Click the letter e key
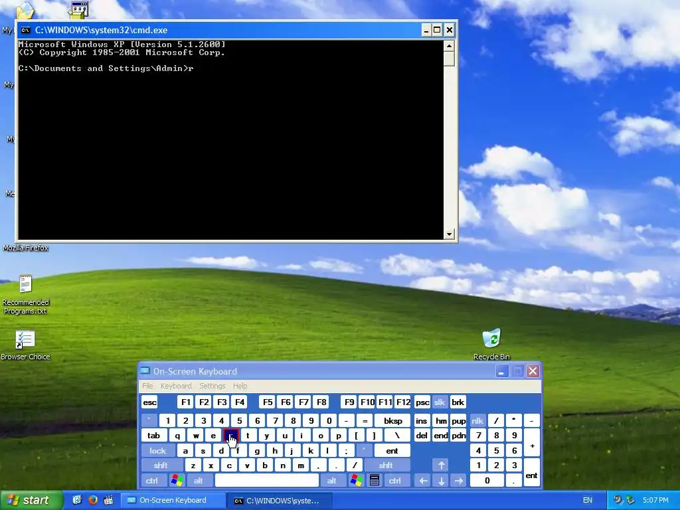The width and height of the screenshot is (680, 510). 213,436
